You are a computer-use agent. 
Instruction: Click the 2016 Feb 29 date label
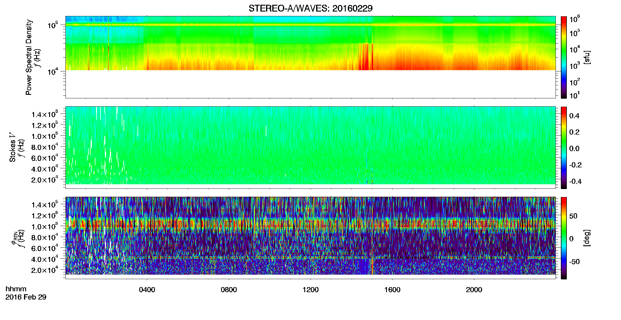pyautogui.click(x=26, y=297)
